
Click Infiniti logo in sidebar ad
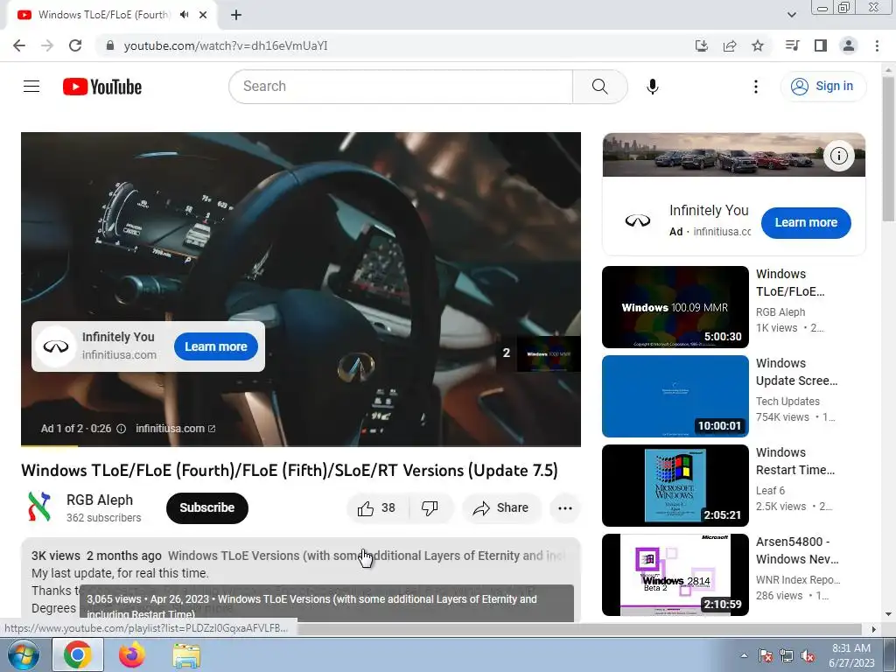click(638, 221)
